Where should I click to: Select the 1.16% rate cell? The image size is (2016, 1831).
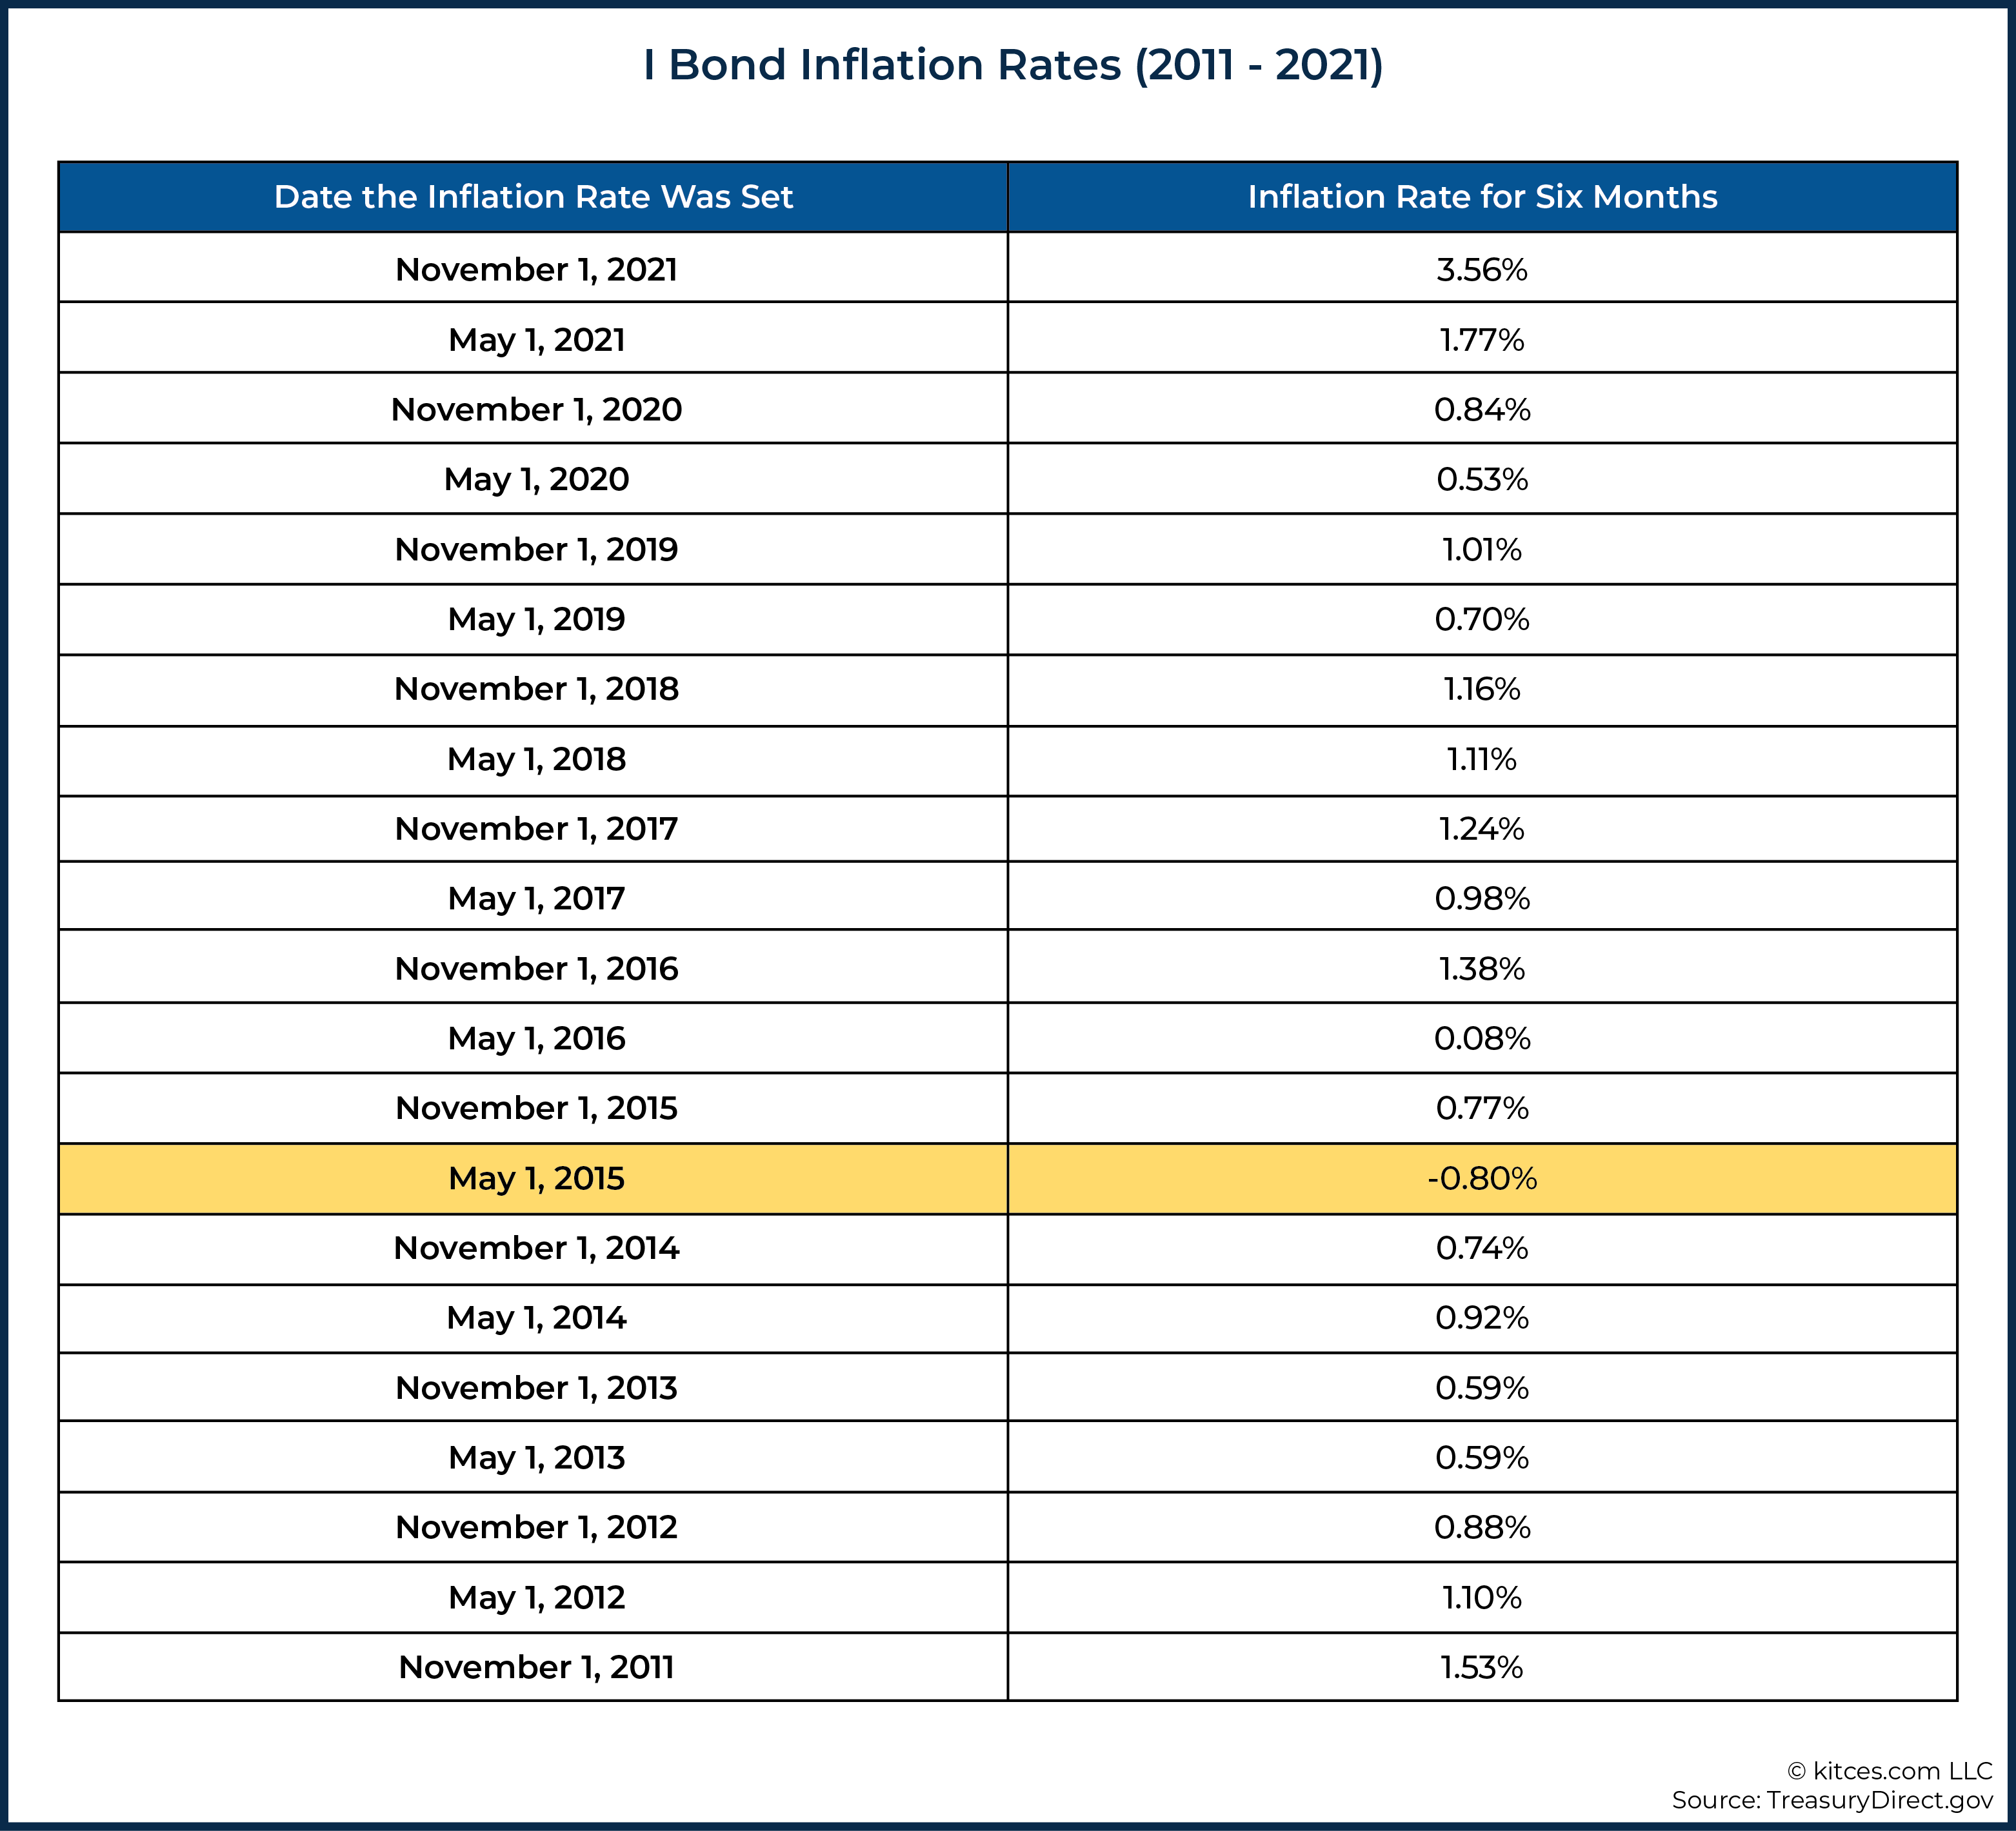[1482, 690]
